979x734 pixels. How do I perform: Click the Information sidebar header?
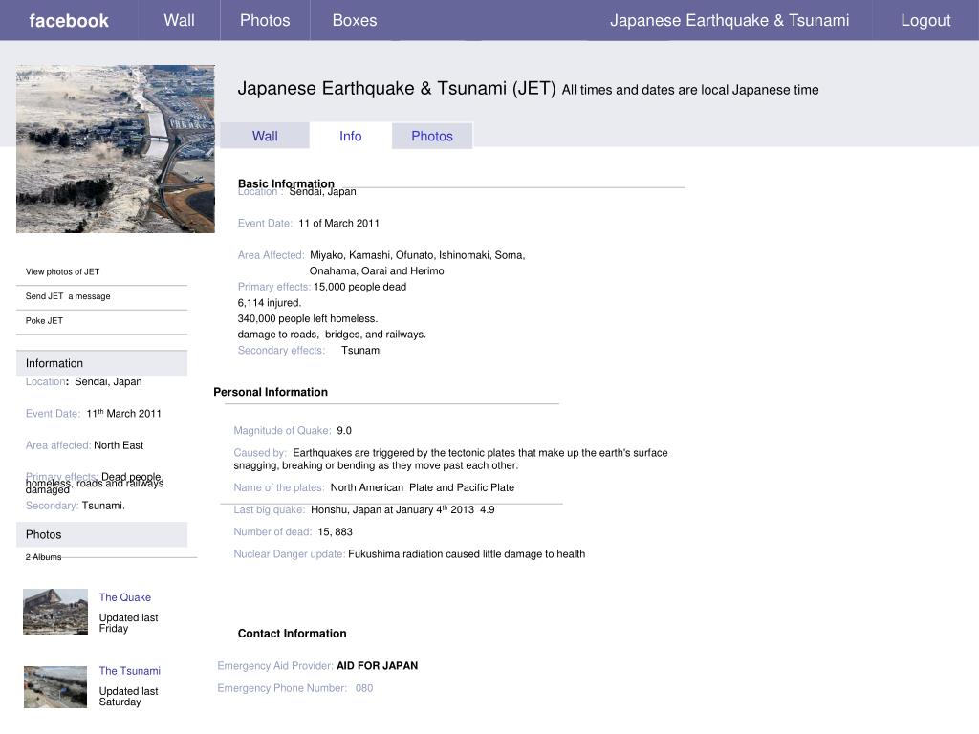click(x=101, y=362)
